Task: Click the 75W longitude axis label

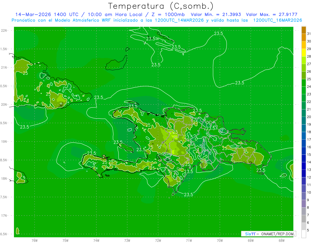Action: 66,240
